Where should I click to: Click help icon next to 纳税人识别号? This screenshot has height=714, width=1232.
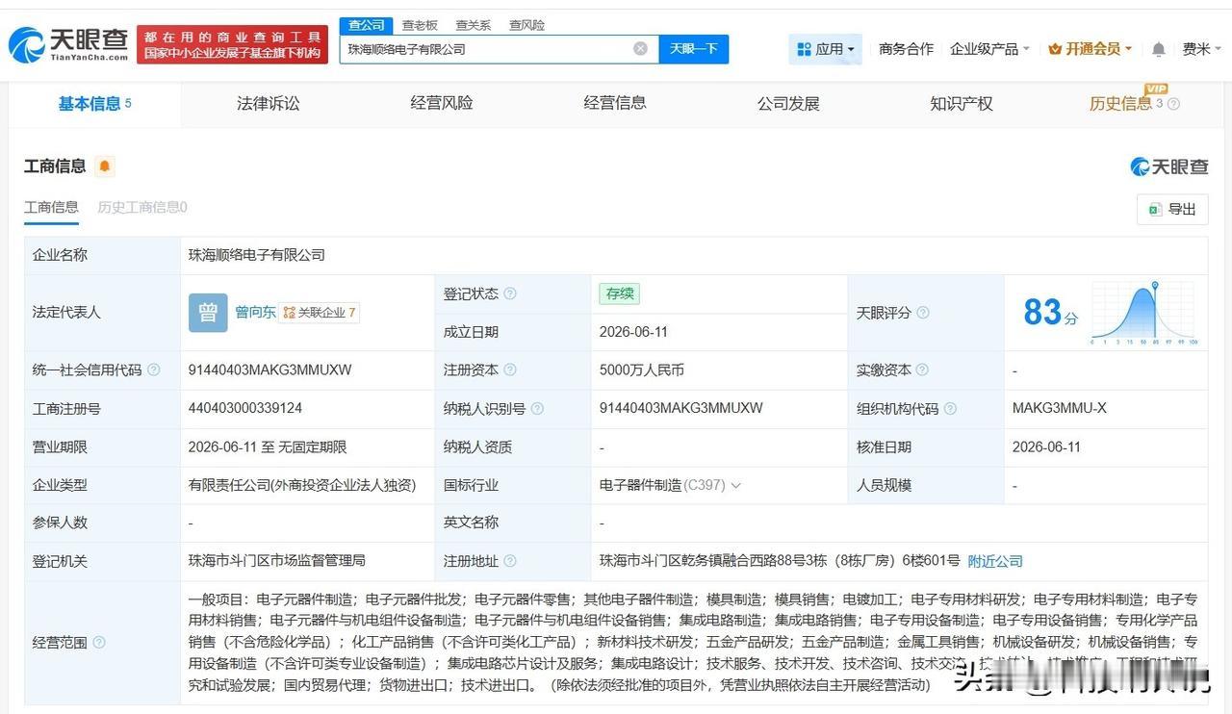click(537, 409)
